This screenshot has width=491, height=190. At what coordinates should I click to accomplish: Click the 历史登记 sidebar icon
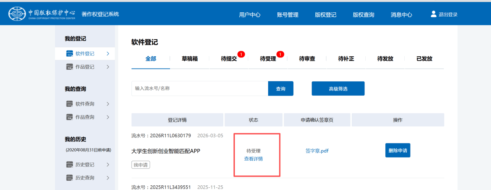[70, 165]
